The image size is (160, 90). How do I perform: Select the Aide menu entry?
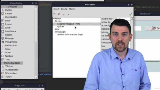pos(57,29)
